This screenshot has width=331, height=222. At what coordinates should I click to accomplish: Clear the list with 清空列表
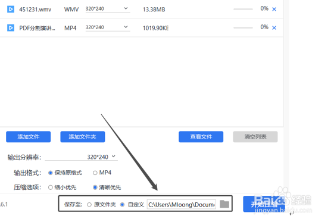click(x=255, y=137)
